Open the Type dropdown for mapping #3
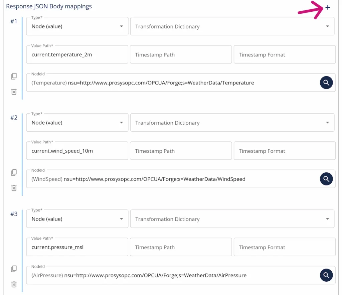 [x=122, y=219]
